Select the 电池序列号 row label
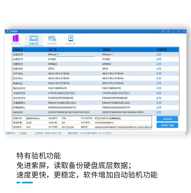The width and height of the screenshot is (191, 193). pos(19,98)
